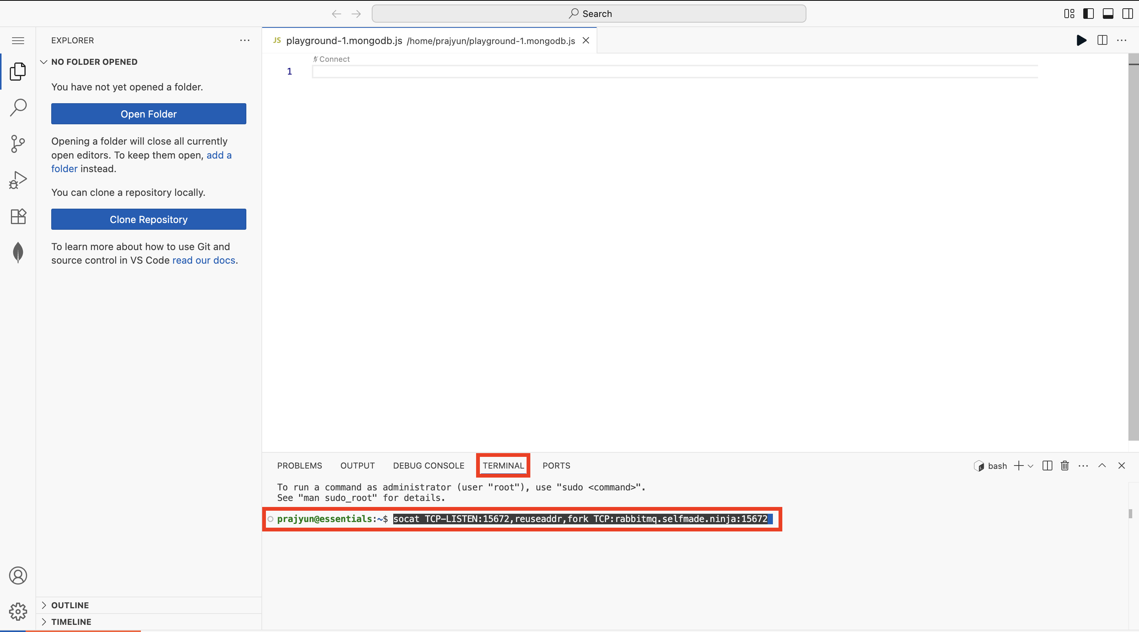
Task: Close the bottom panel
Action: 1122,465
